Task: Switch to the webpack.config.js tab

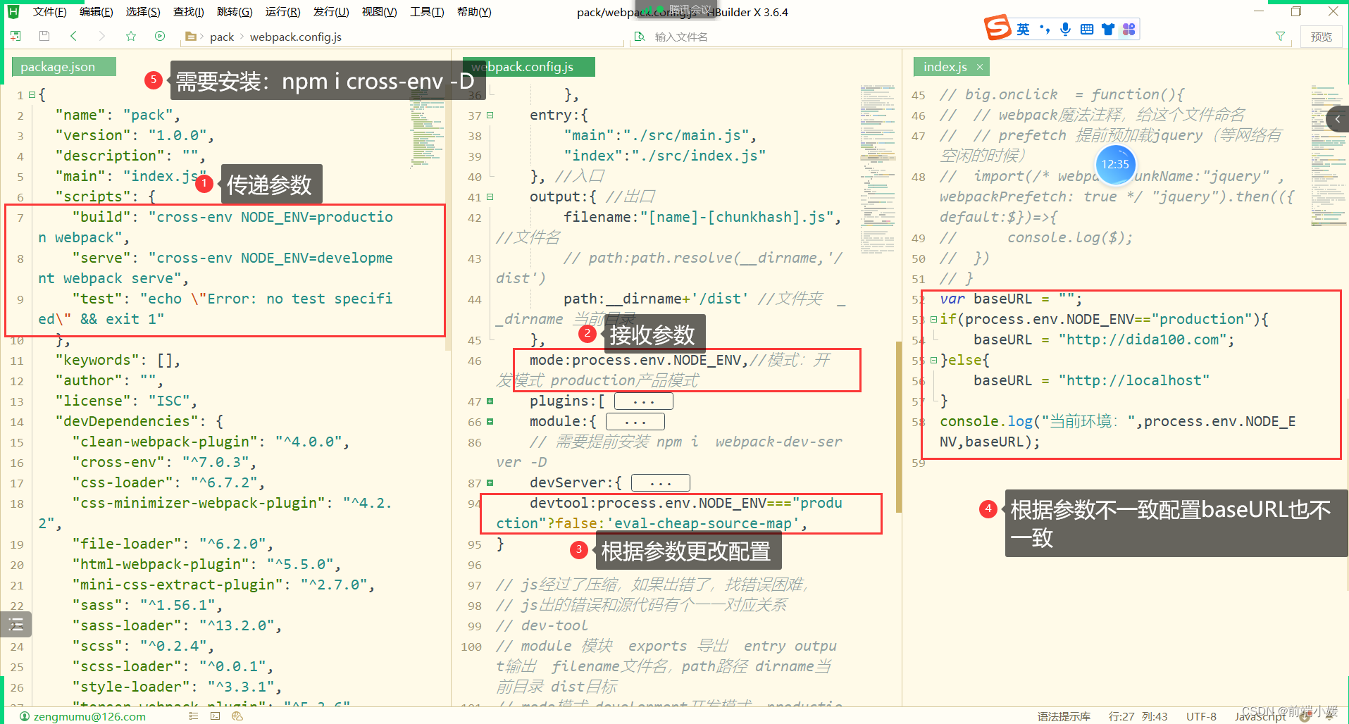Action: [x=529, y=67]
